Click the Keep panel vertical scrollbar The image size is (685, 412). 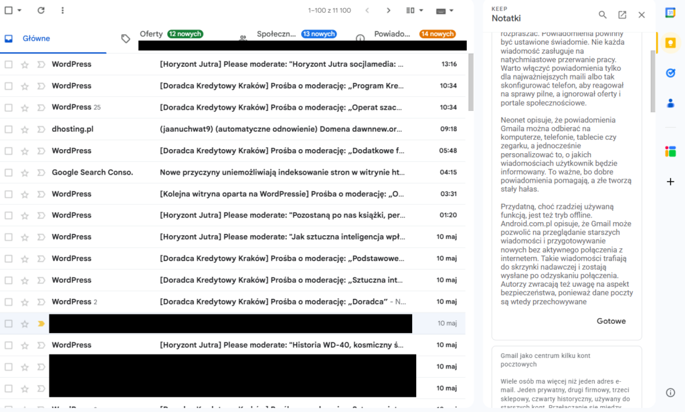(x=653, y=82)
